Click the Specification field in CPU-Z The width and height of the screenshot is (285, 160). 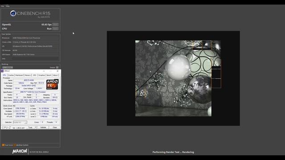click(36, 92)
